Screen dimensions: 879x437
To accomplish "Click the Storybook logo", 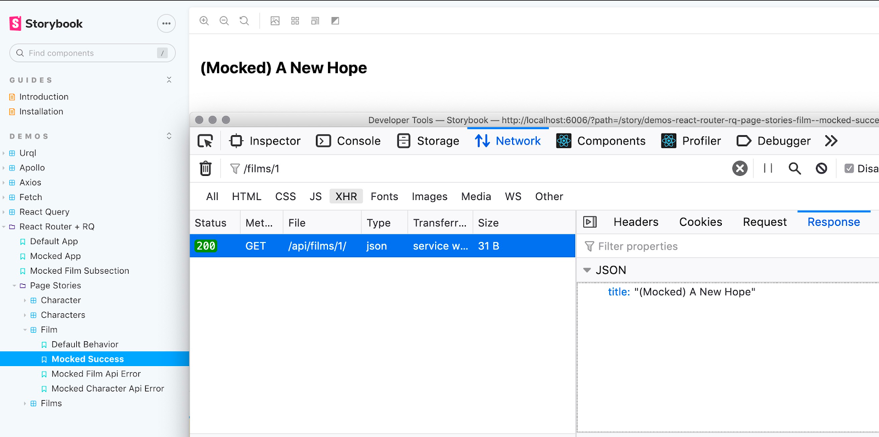I will [46, 24].
